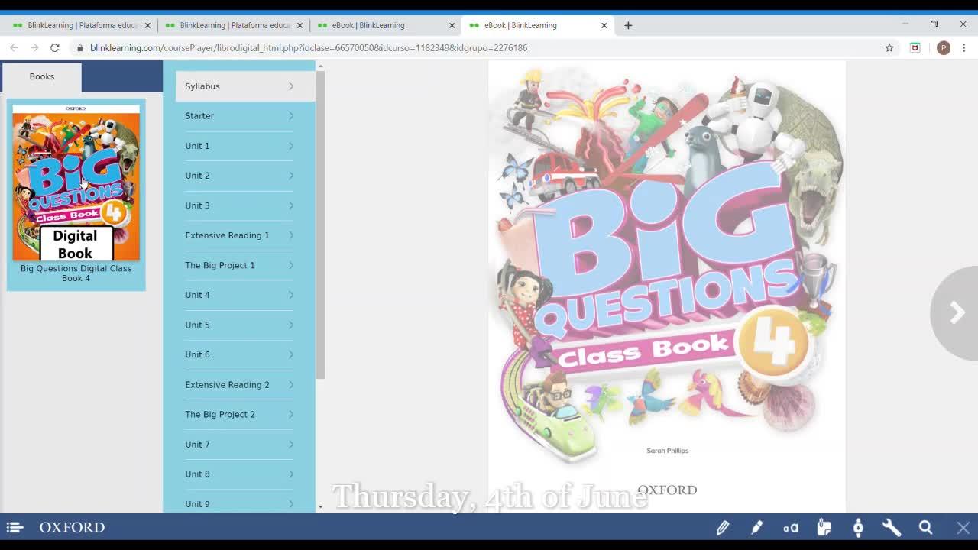Expand the Starter section arrow
This screenshot has width=978, height=550.
pos(291,116)
